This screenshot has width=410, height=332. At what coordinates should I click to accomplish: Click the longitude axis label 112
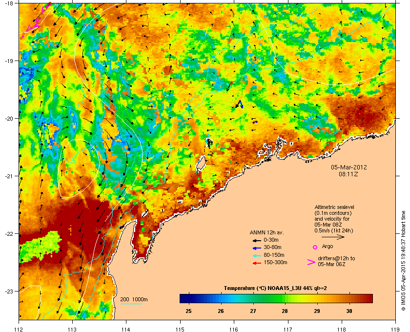(x=19, y=329)
